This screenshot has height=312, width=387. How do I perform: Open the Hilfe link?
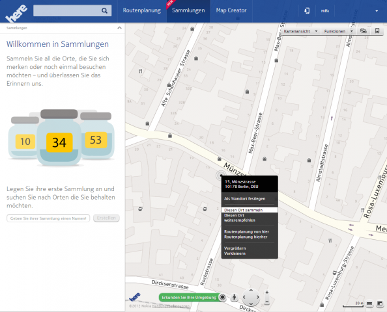point(325,11)
